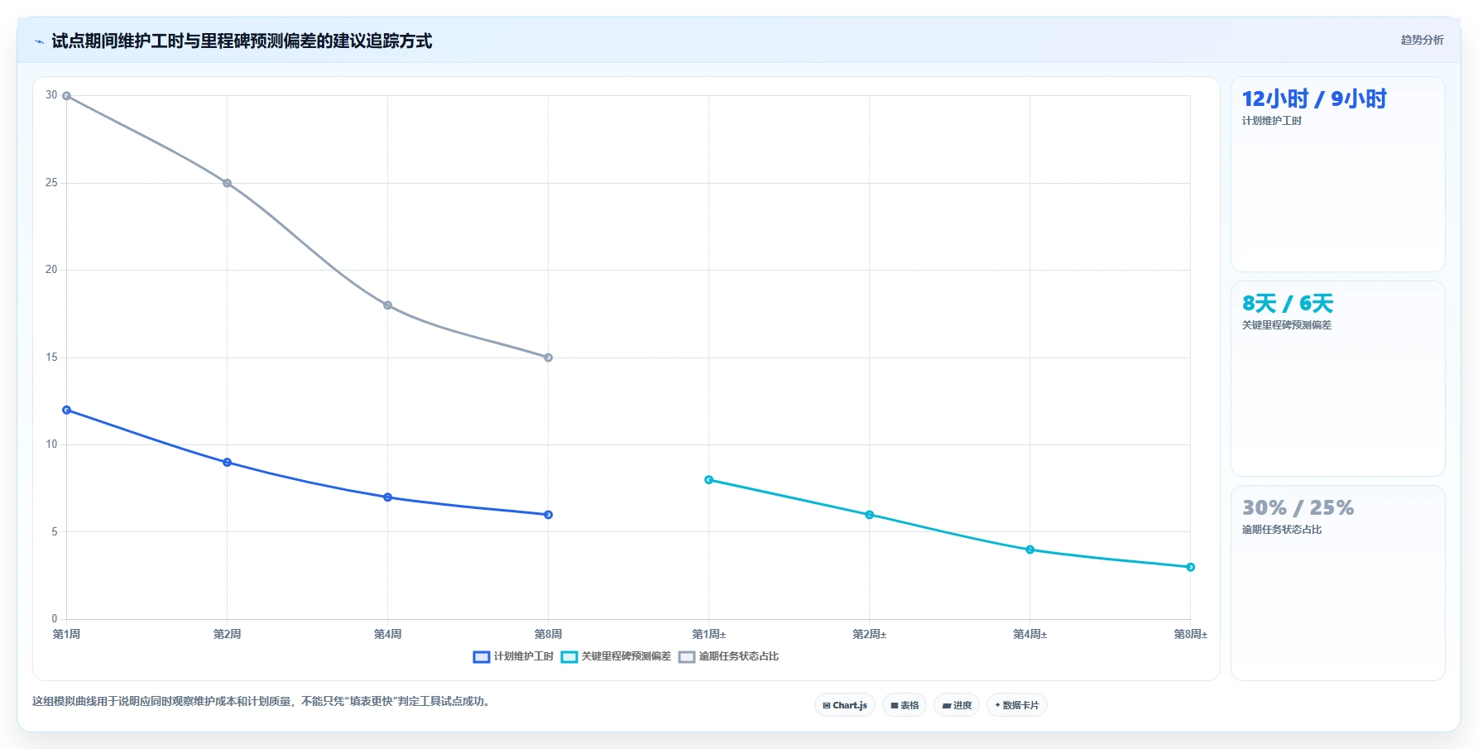
Task: Select the gray data point at 第8周 (15)
Action: [x=549, y=358]
